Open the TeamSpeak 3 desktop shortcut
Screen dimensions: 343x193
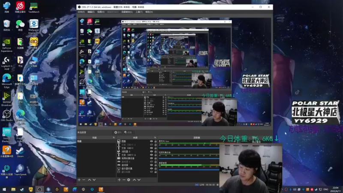point(20,171)
